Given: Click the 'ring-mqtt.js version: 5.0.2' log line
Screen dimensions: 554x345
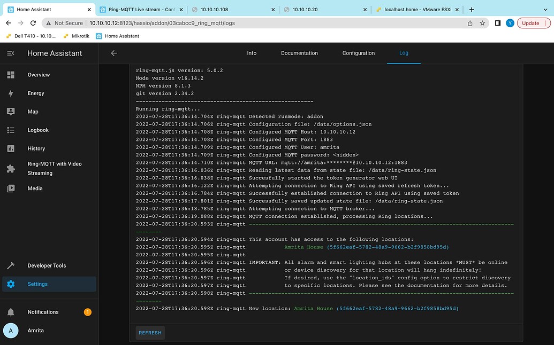Looking at the screenshot, I should coord(179,70).
